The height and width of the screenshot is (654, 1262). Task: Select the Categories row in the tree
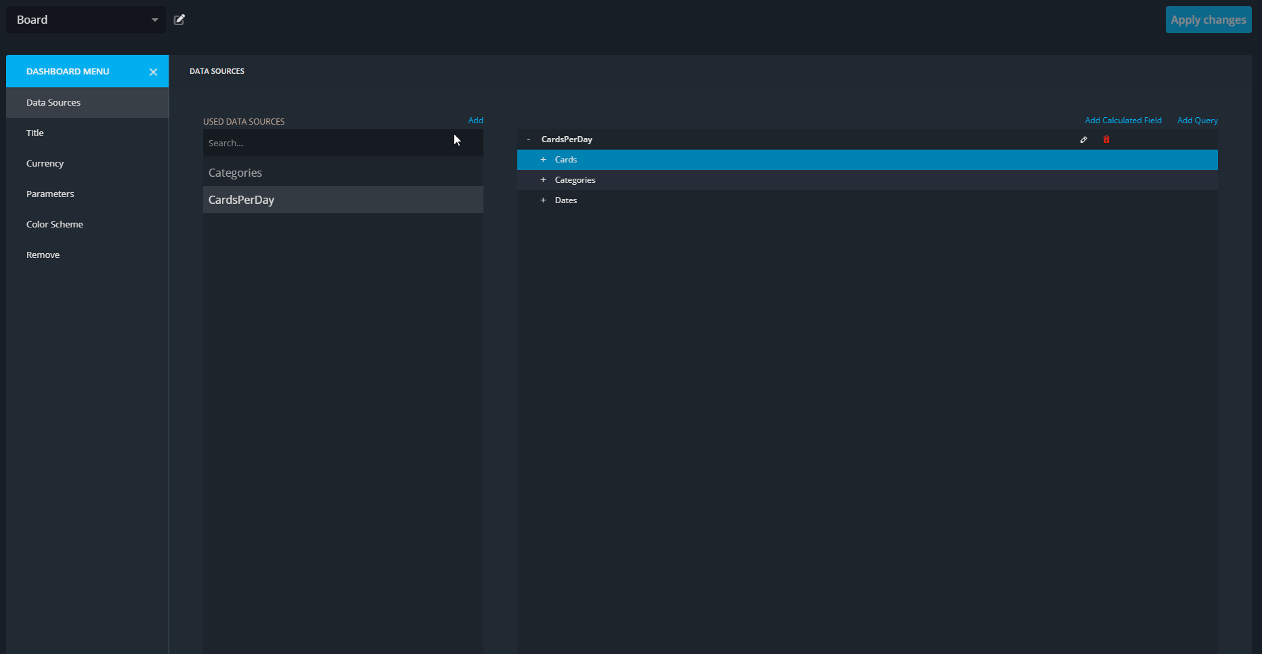pyautogui.click(x=867, y=180)
